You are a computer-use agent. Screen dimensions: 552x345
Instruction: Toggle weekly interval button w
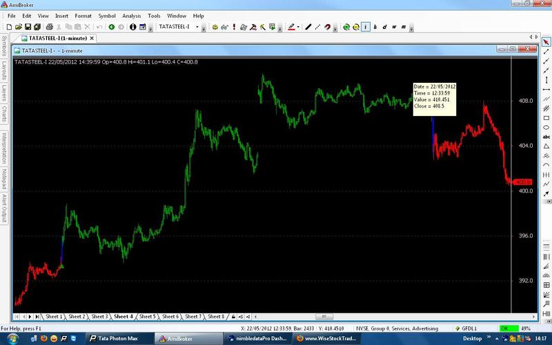394,27
